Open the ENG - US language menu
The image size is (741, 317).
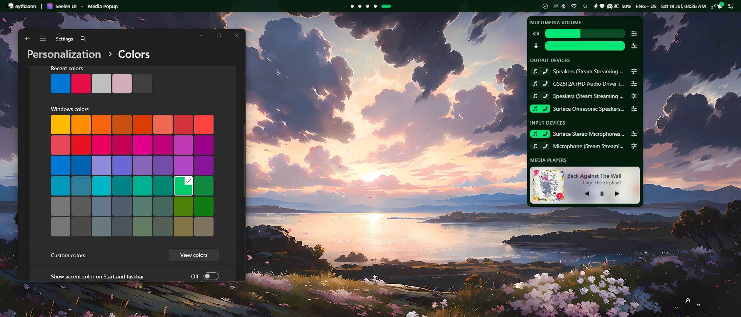646,6
